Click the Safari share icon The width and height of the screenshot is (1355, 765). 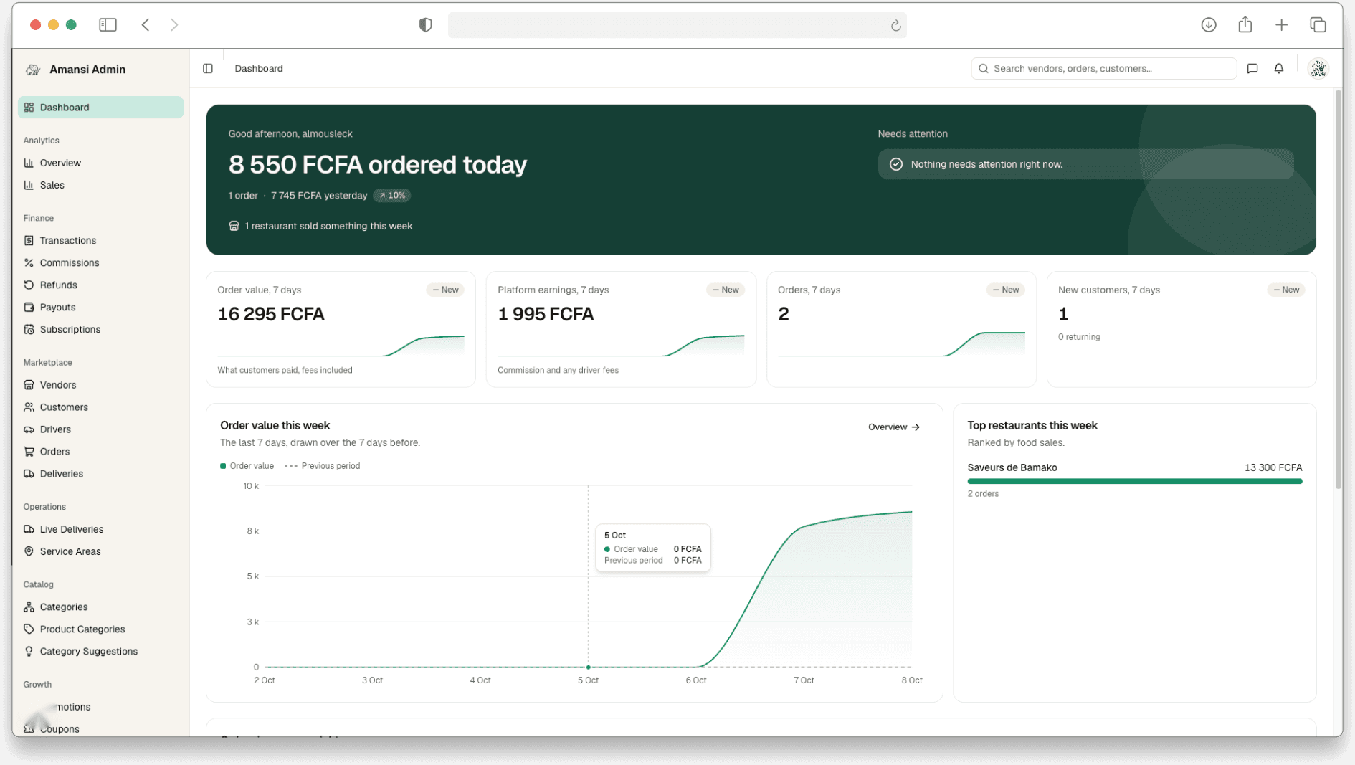pos(1245,25)
